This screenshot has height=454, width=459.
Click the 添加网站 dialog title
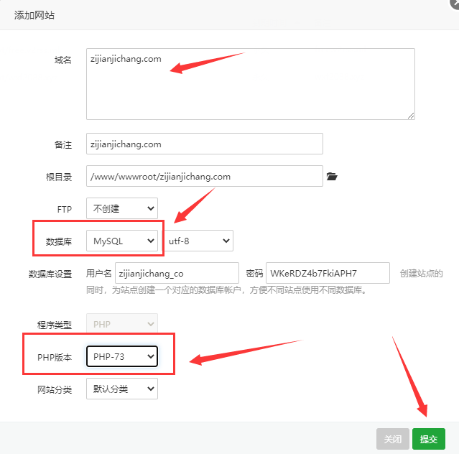click(34, 15)
